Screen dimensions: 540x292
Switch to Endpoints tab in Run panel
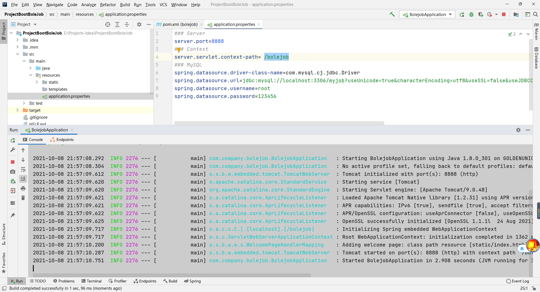click(62, 140)
